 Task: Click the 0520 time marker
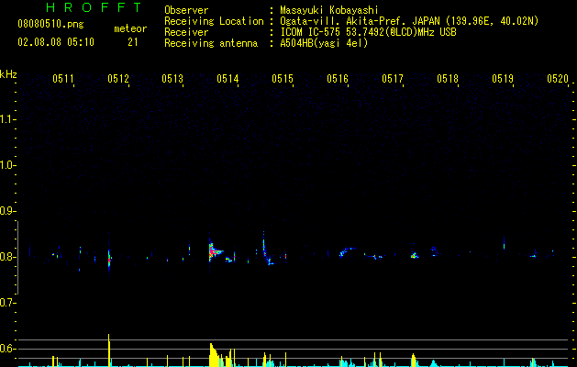coord(558,79)
